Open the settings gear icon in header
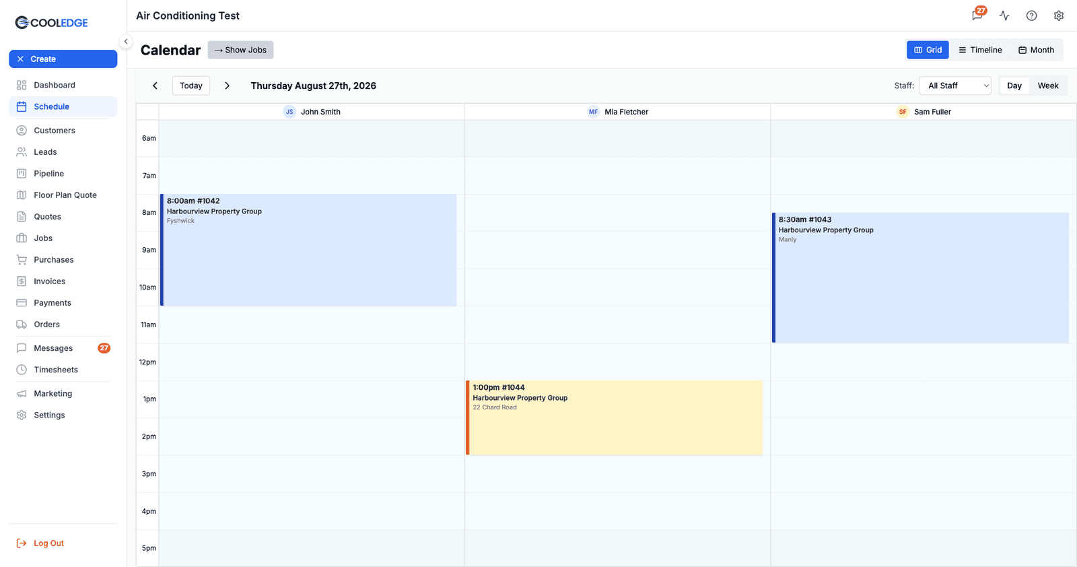 pos(1059,15)
